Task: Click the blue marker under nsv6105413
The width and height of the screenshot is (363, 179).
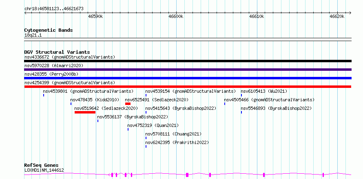Action: coord(241,95)
